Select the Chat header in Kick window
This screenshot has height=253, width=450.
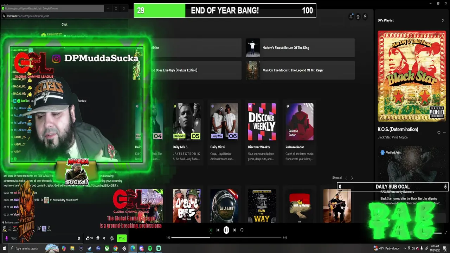coord(64,24)
